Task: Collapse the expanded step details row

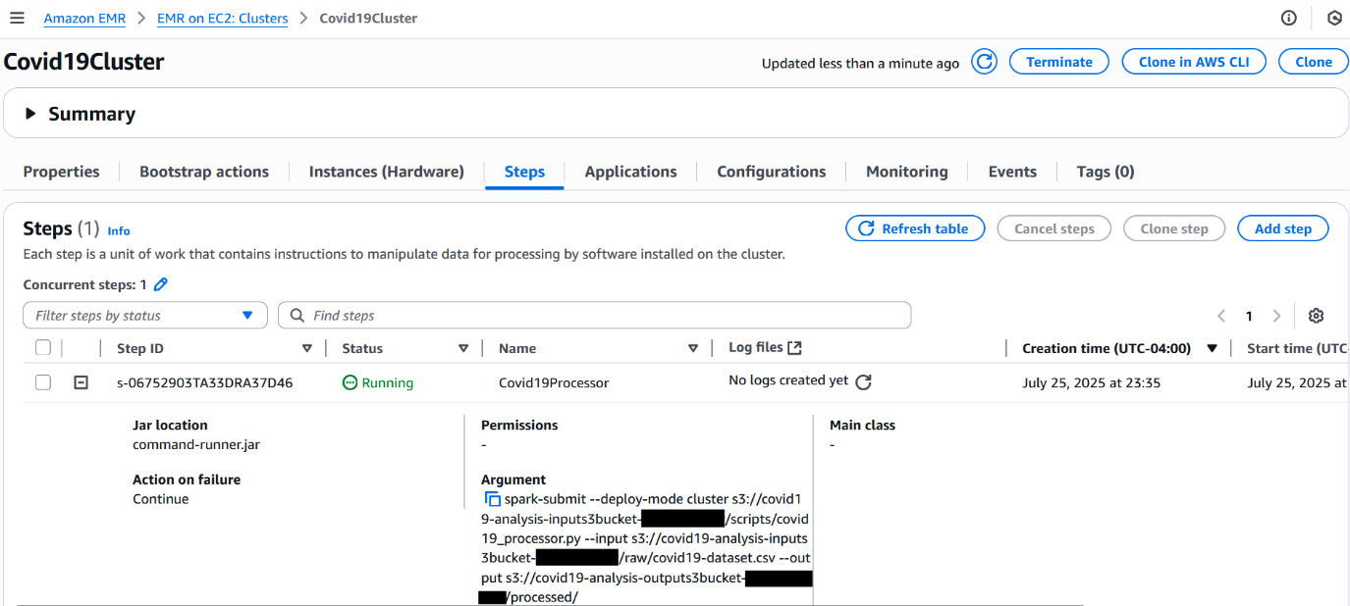Action: (81, 382)
